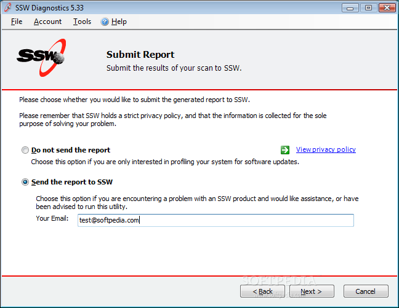Image resolution: width=399 pixels, height=308 pixels.
Task: Close the SSW Diagnostics window
Action: [x=387, y=8]
